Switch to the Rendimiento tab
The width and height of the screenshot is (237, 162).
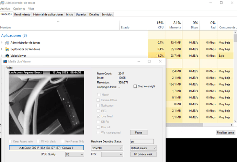pos(22,14)
